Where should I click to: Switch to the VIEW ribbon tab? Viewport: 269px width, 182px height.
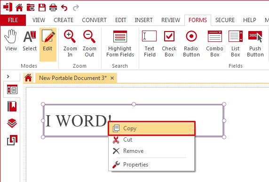(39, 20)
